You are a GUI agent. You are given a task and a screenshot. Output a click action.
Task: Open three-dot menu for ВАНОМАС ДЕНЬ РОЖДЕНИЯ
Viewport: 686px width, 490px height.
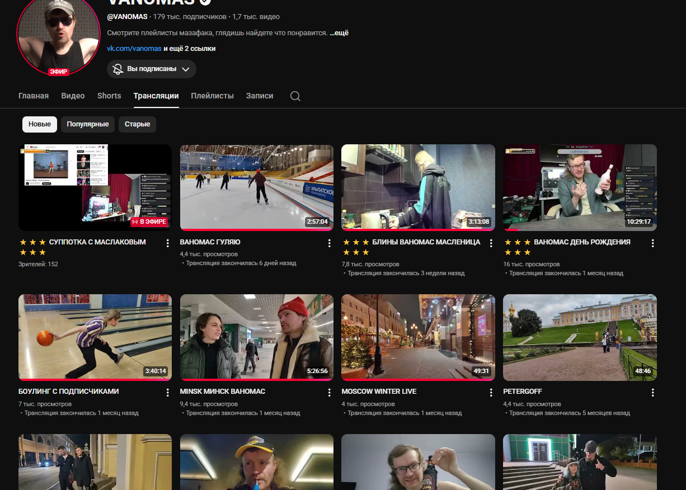[652, 243]
